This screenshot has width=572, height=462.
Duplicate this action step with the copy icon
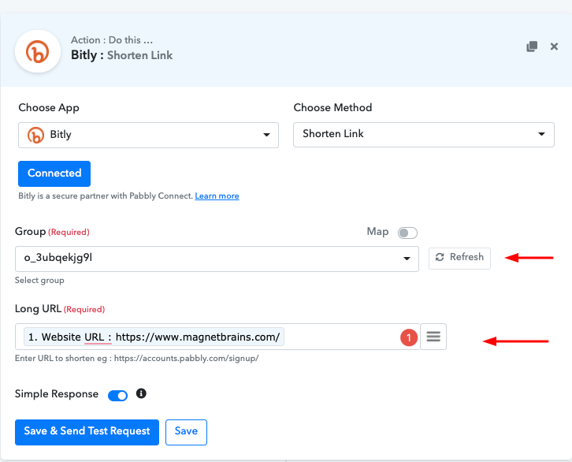coord(532,47)
